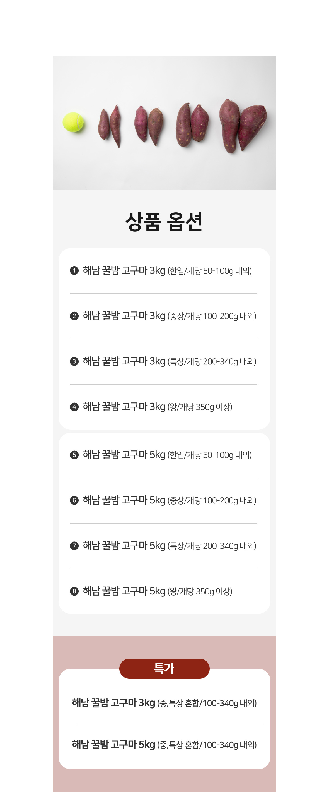Click the 상품 옵션 heading
This screenshot has width=329, height=792.
tap(164, 222)
